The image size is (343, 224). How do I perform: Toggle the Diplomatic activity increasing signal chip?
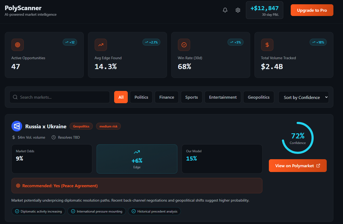coord(38,211)
